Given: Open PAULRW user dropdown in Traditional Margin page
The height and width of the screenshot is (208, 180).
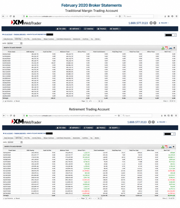Looking at the screenshot, I should [164, 23].
